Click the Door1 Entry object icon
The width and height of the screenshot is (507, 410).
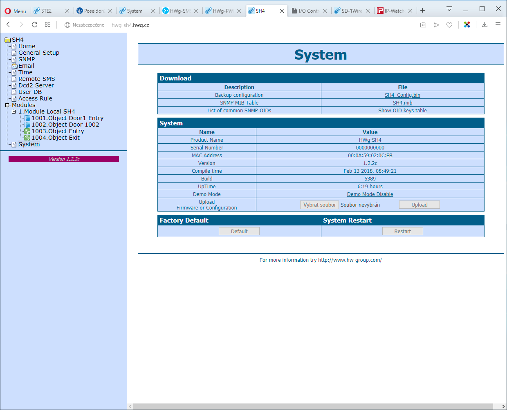(x=27, y=118)
